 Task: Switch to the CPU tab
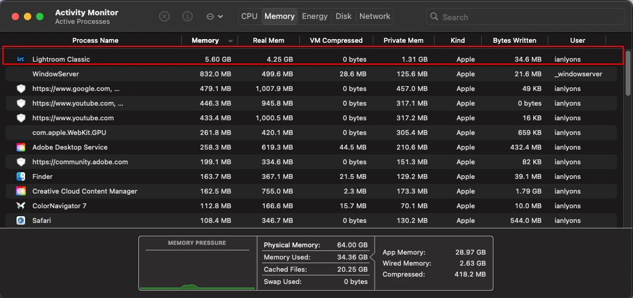point(250,16)
